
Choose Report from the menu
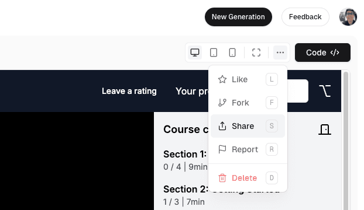click(x=248, y=149)
